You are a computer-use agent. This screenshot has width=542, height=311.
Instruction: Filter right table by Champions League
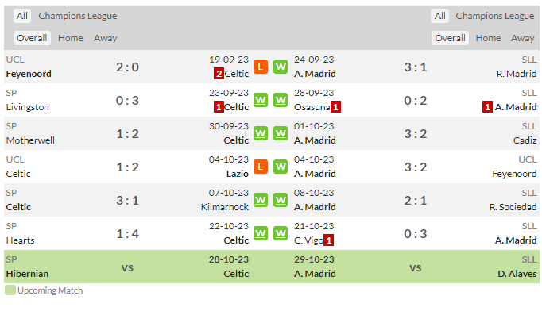(495, 16)
